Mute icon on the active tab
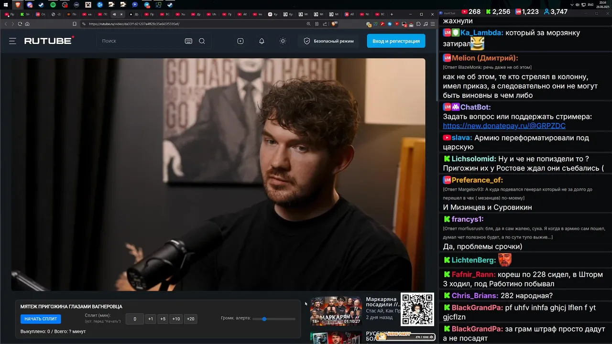The width and height of the screenshot is (612, 344). pos(114,14)
